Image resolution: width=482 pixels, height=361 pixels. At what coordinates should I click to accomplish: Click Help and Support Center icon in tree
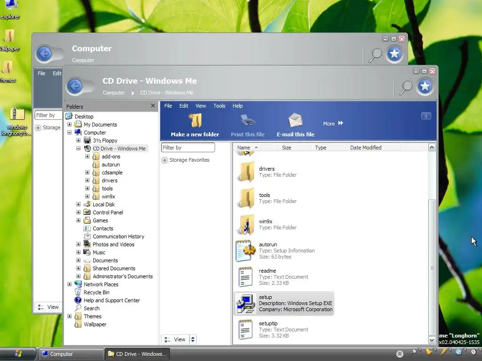tap(78, 300)
